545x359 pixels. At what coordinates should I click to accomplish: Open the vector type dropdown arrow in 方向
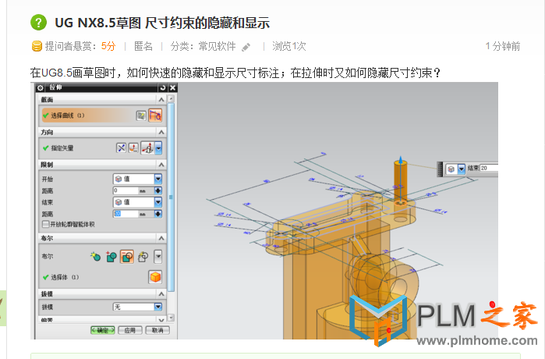pyautogui.click(x=158, y=148)
